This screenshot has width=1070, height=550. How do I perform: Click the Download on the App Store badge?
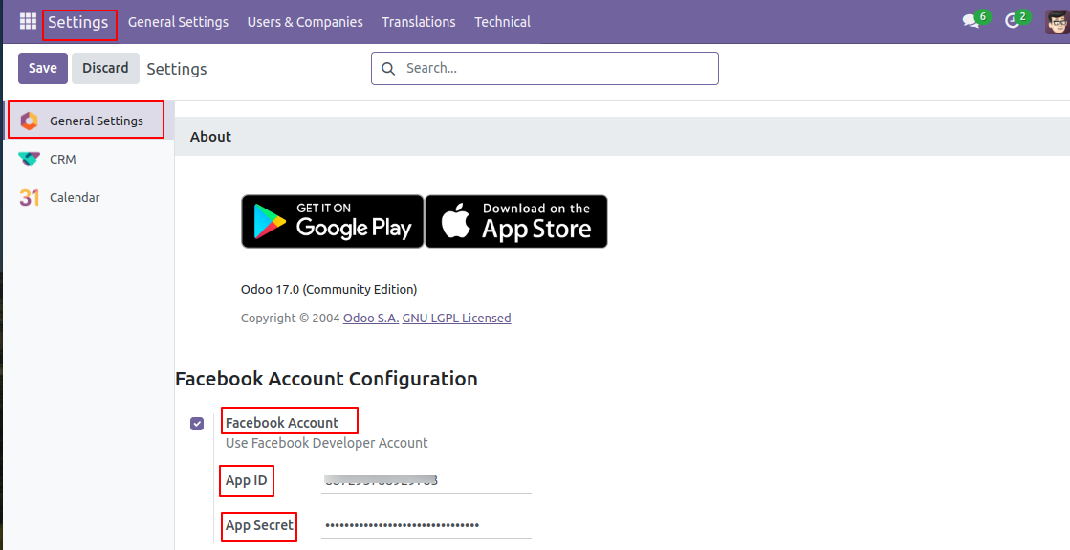point(516,222)
